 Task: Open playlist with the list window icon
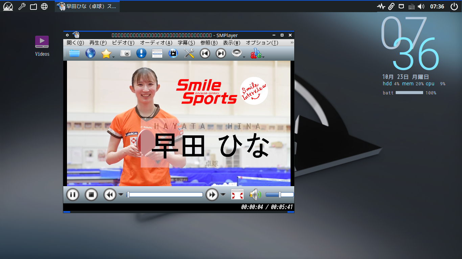click(157, 53)
